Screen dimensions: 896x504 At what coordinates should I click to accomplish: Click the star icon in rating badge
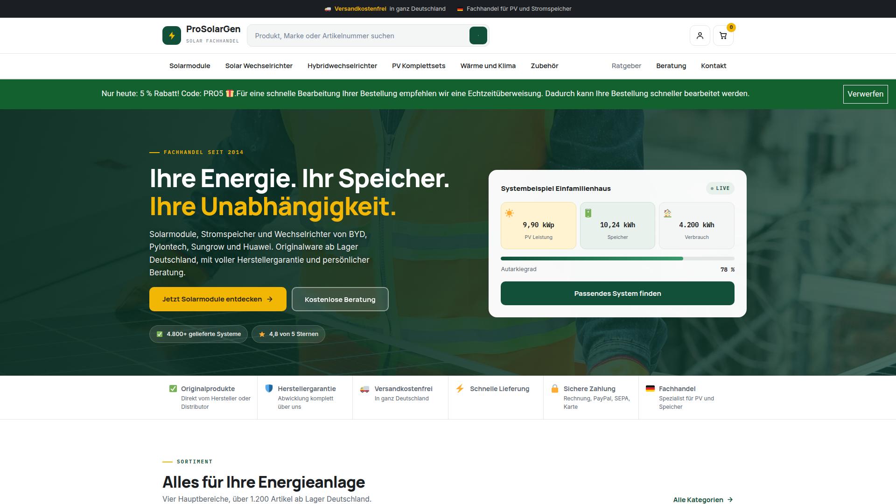262,334
